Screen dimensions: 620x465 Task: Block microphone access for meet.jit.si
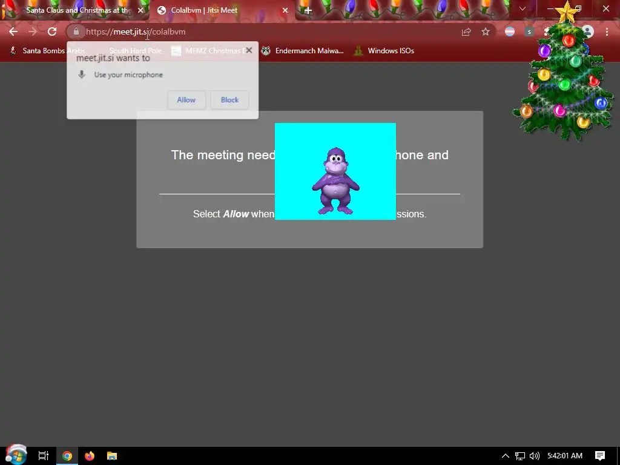click(229, 100)
